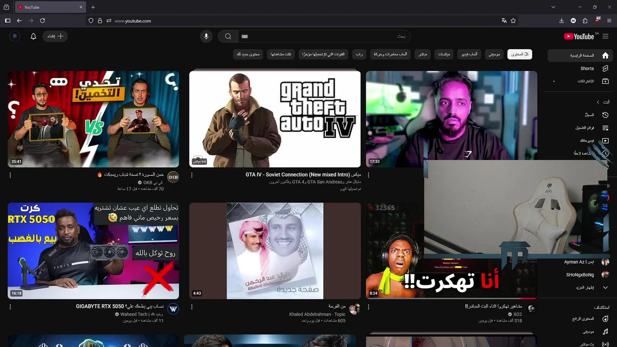Screen dimensions: 617x347
Task: Open more options for 17:33 video
Action: point(369,175)
